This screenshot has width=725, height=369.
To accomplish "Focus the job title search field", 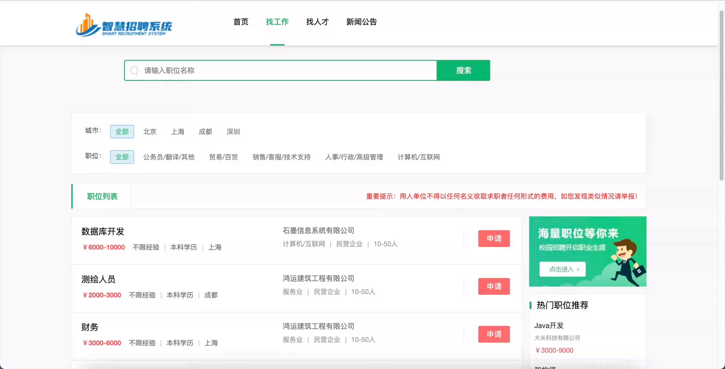I will [x=287, y=70].
